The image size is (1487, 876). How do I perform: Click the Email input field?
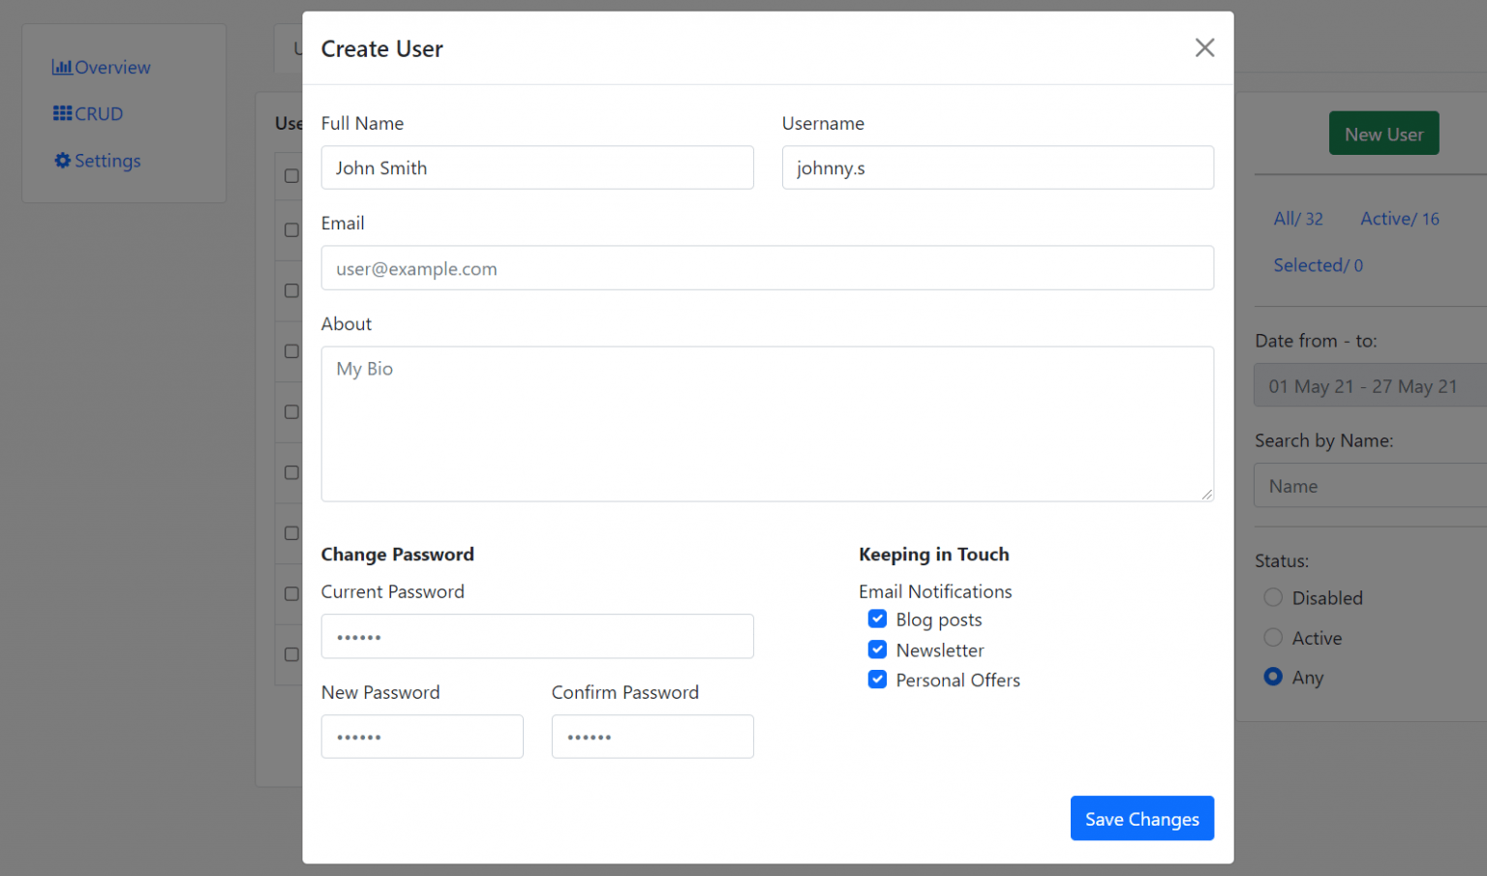pyautogui.click(x=767, y=268)
